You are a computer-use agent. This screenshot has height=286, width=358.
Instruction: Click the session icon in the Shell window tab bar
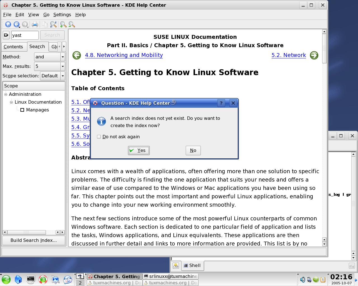(x=176, y=266)
